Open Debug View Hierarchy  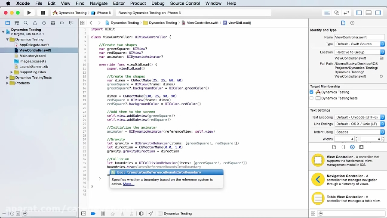point(141,214)
